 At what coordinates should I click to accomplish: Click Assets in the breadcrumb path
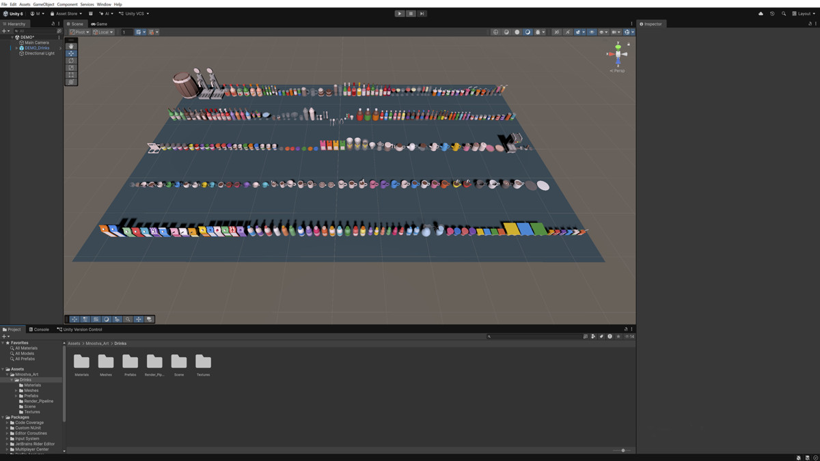[74, 344]
